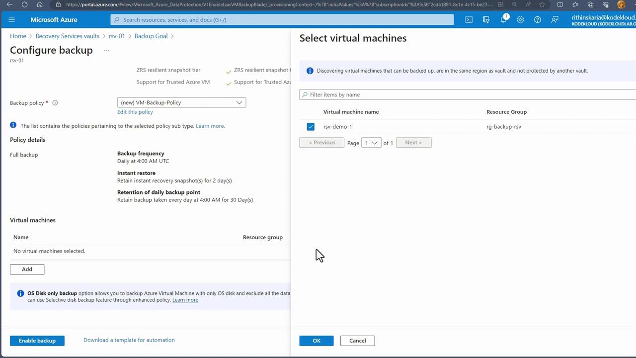The height and width of the screenshot is (358, 636).
Task: Click the Microsoft Azure logo text
Action: [x=54, y=20]
